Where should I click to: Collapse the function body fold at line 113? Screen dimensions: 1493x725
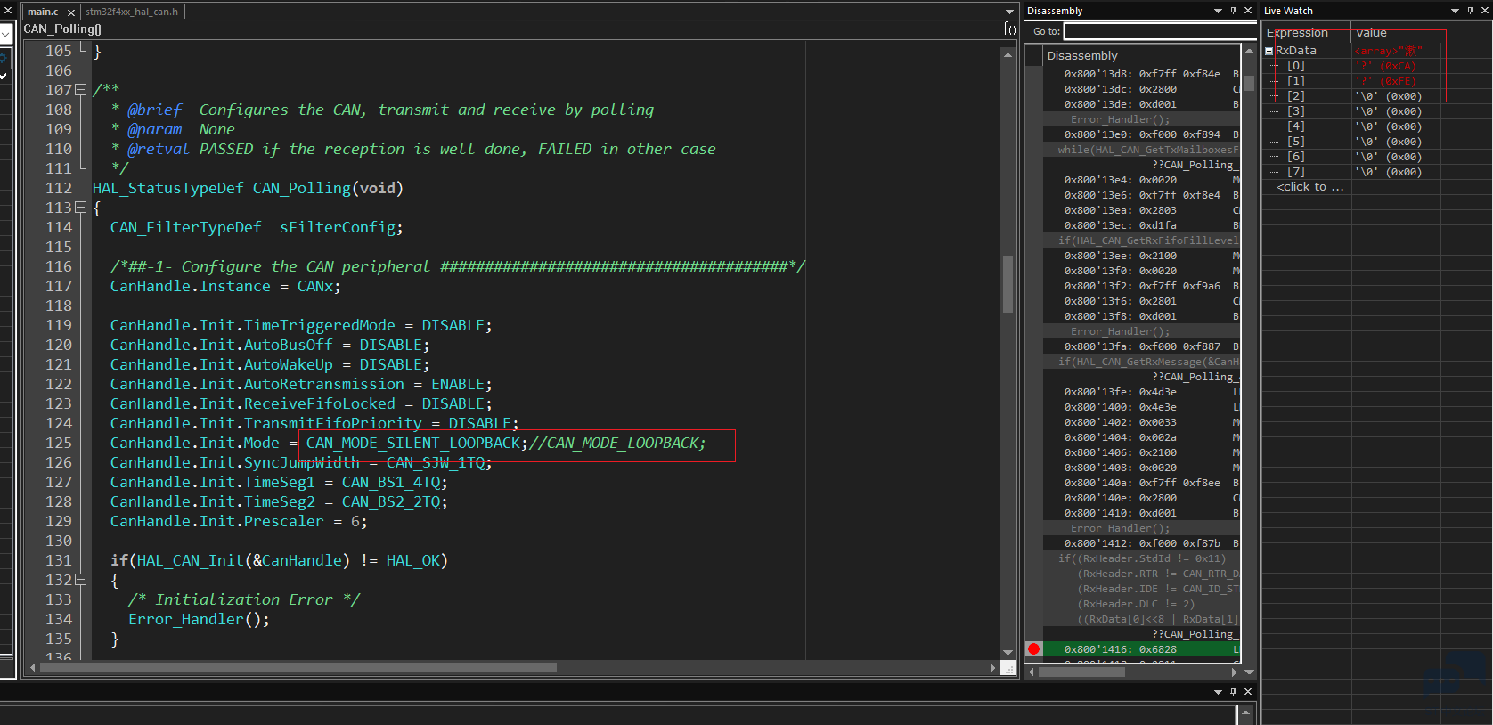(x=81, y=208)
